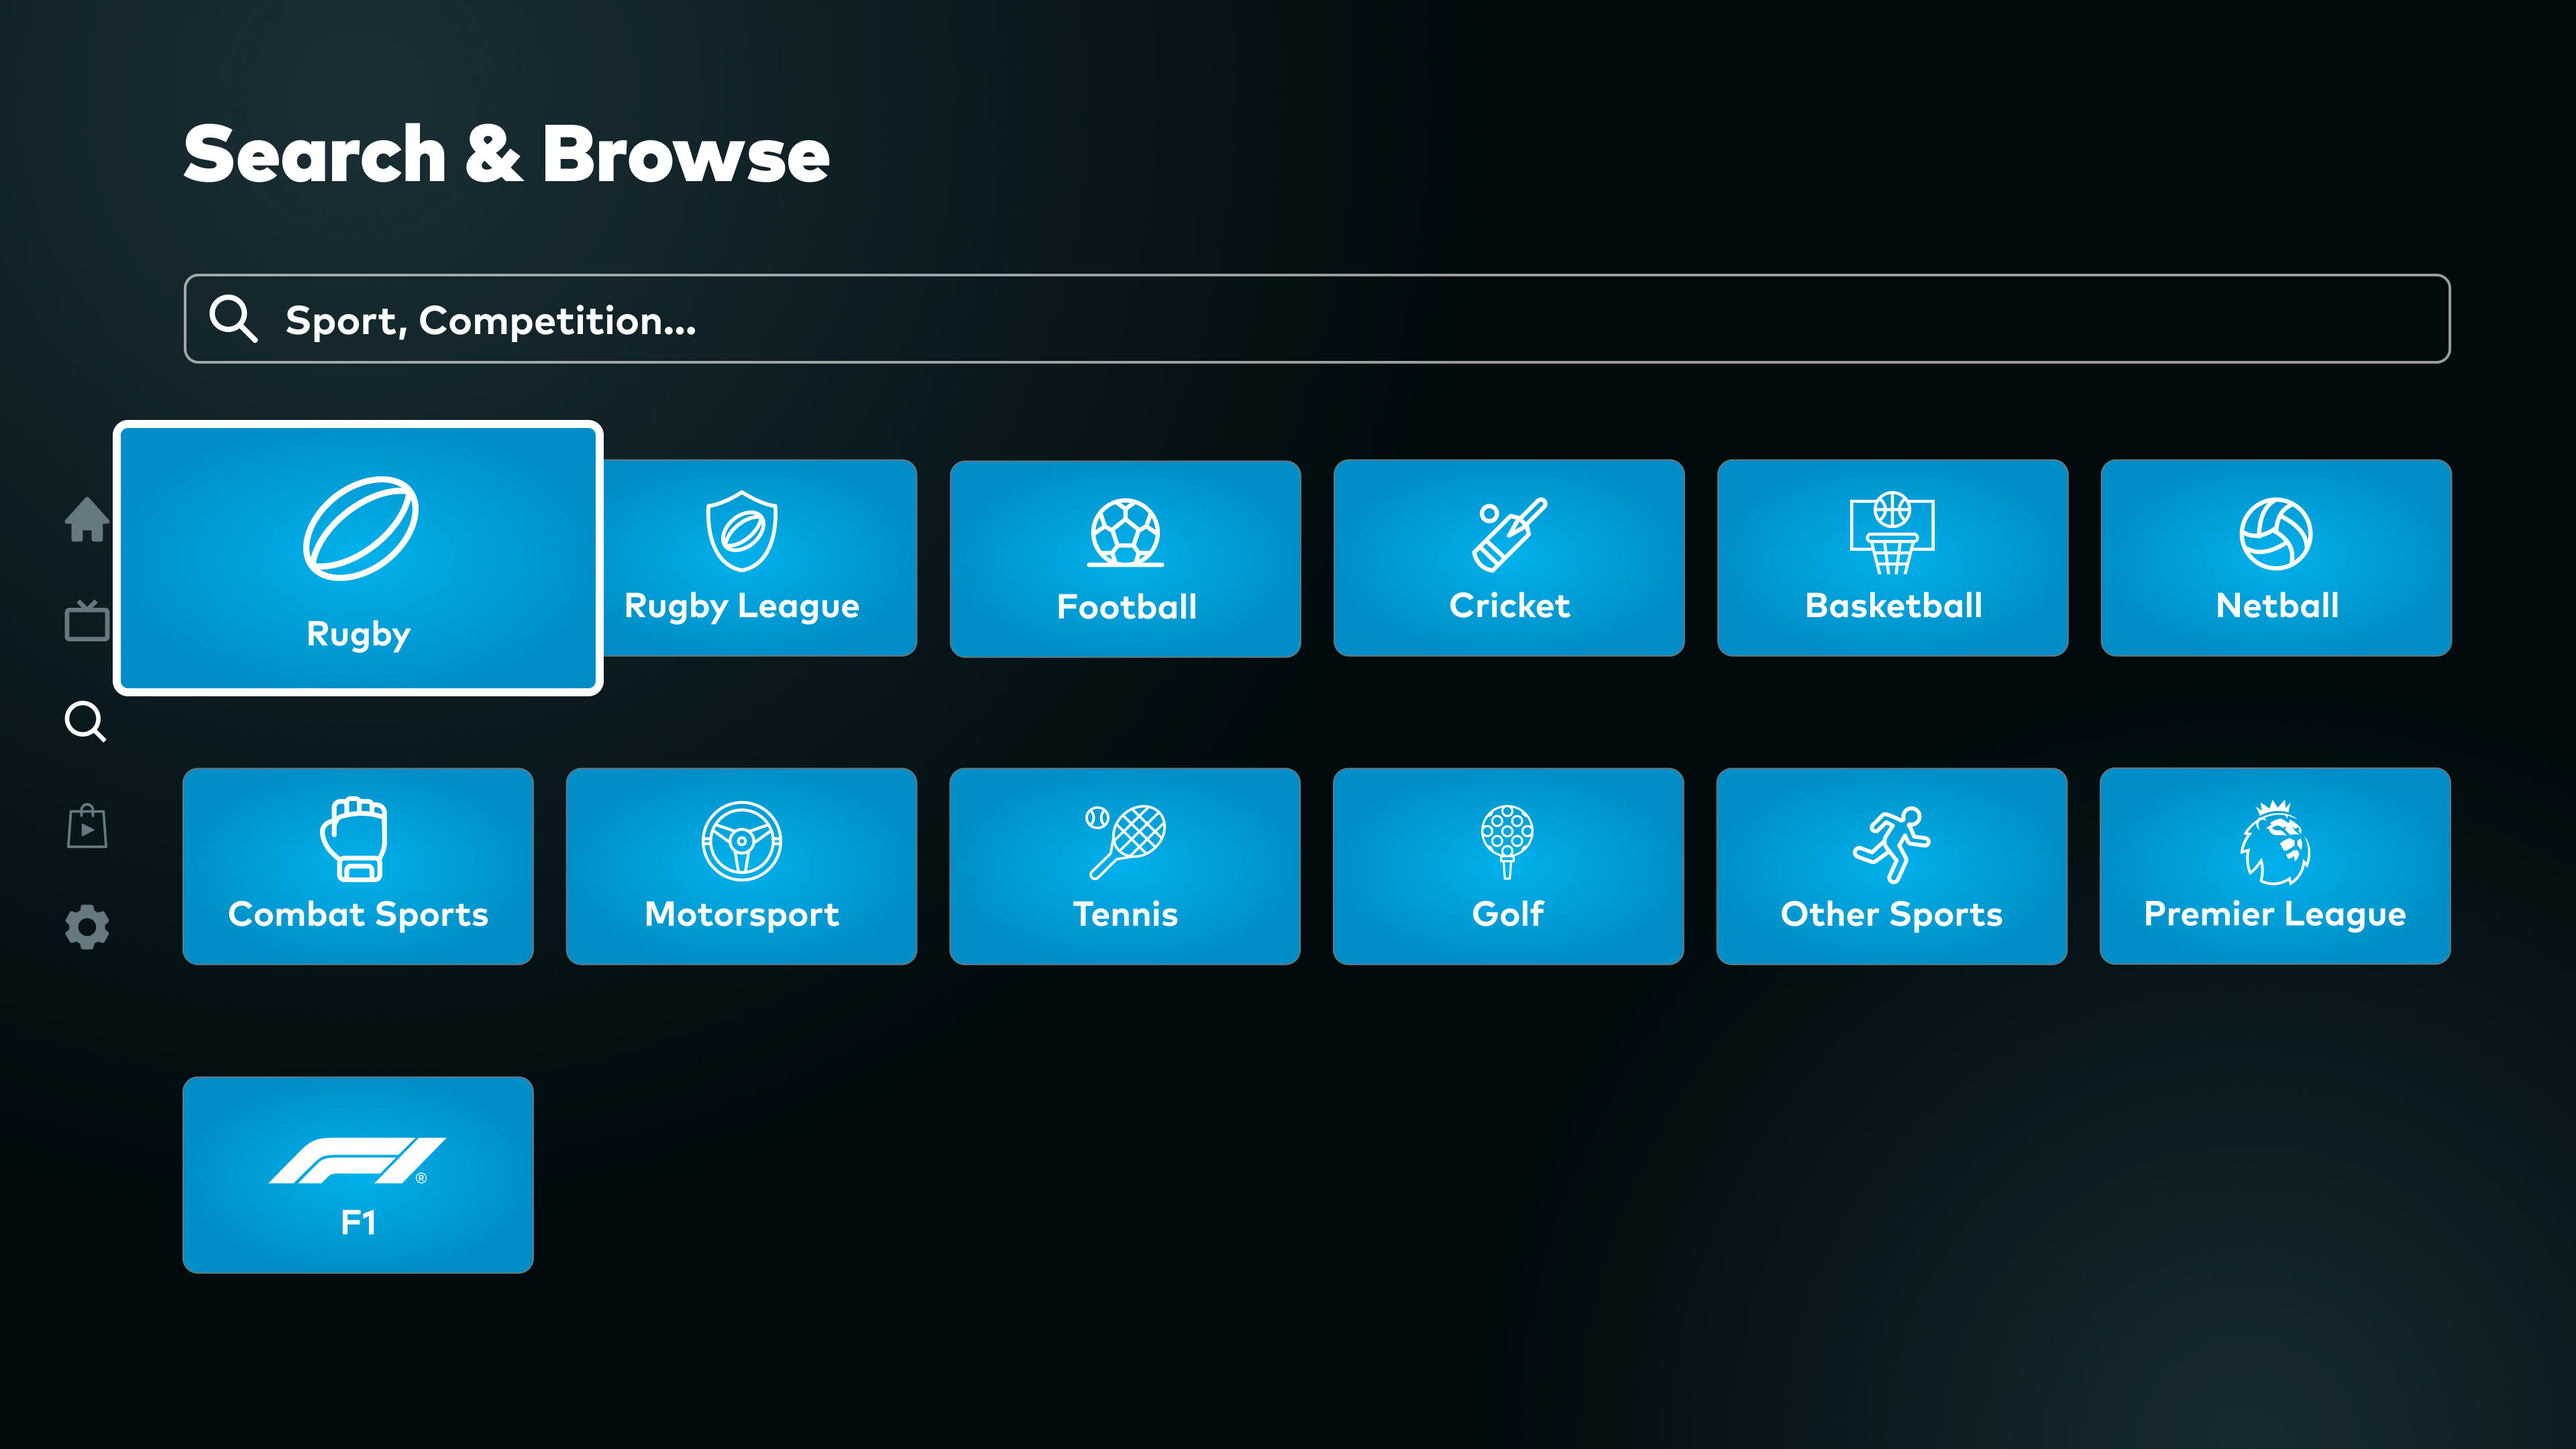Viewport: 2576px width, 1449px height.
Task: Select the Golf category tile
Action: (x=1508, y=866)
